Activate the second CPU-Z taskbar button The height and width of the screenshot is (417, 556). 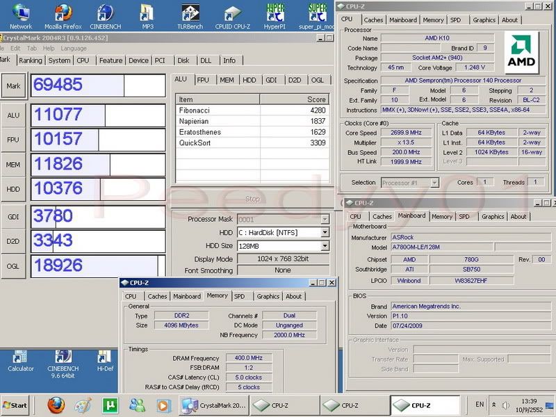(355, 405)
